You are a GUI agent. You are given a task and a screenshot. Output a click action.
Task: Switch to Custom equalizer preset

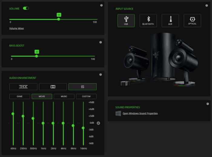[x=86, y=96]
